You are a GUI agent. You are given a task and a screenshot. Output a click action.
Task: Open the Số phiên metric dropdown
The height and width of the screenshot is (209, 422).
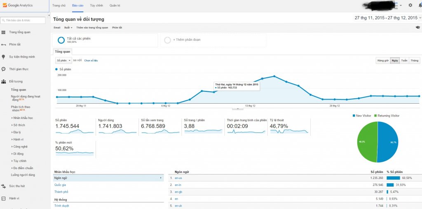tap(63, 60)
